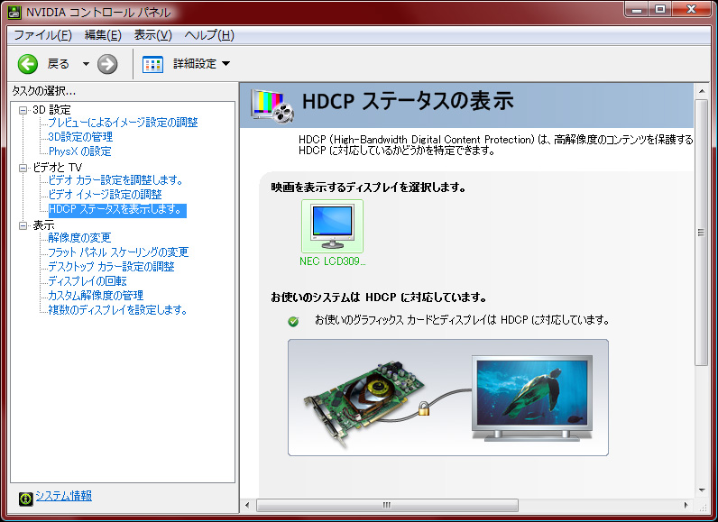Image resolution: width=718 pixels, height=522 pixels.
Task: Click the HDCP color bars header icon
Action: click(272, 105)
